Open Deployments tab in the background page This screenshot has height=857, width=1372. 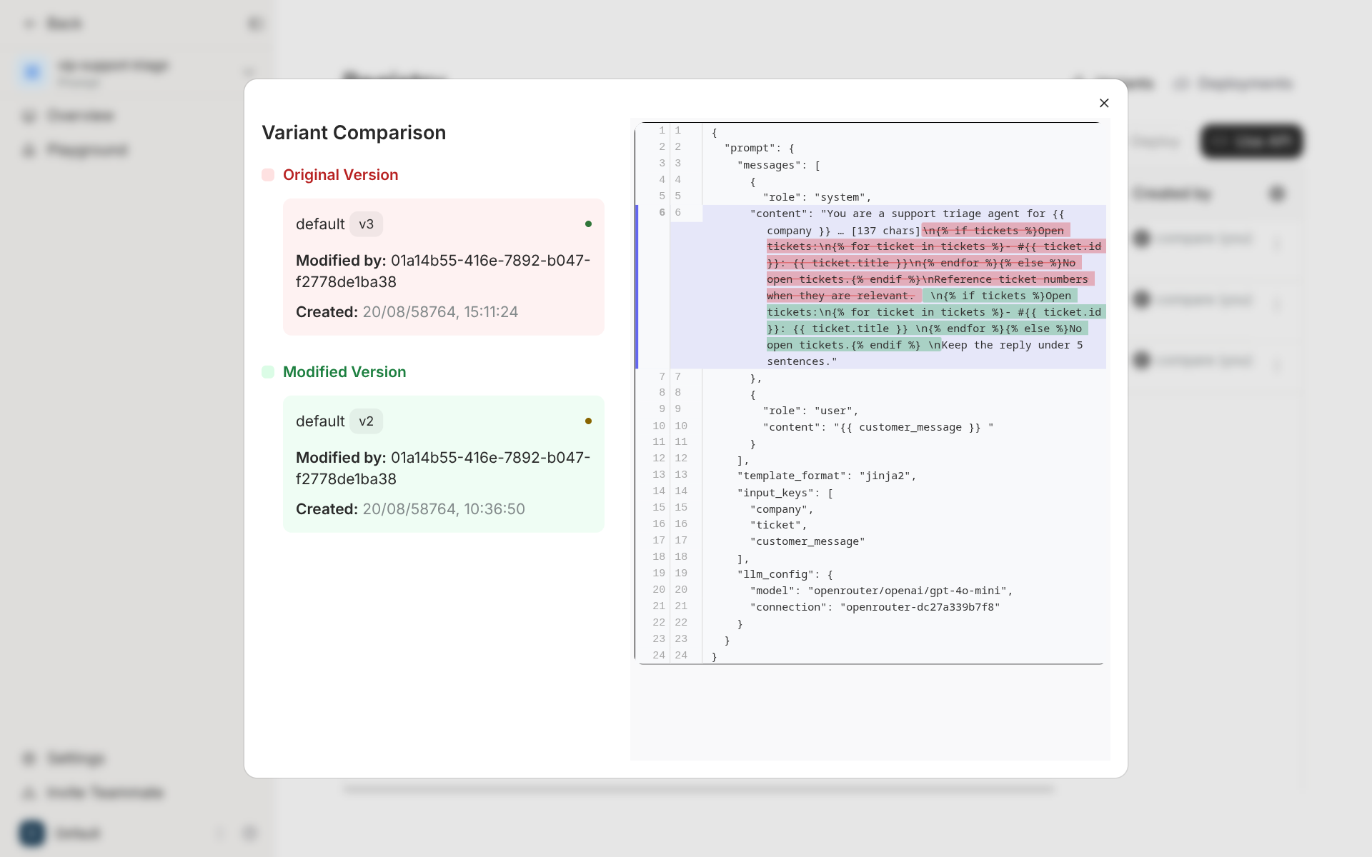click(x=1233, y=84)
